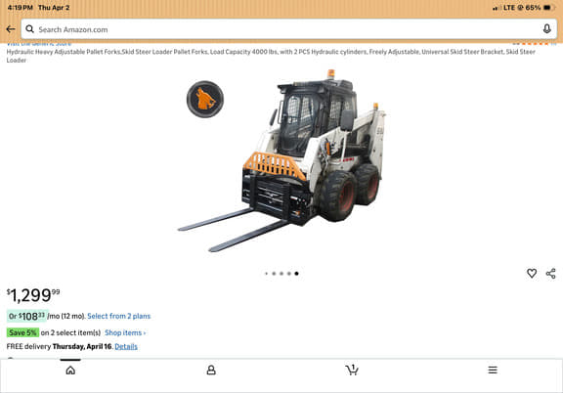Tap the '$1,299.99' price
Screen dimensions: 563x393
pyautogui.click(x=33, y=295)
